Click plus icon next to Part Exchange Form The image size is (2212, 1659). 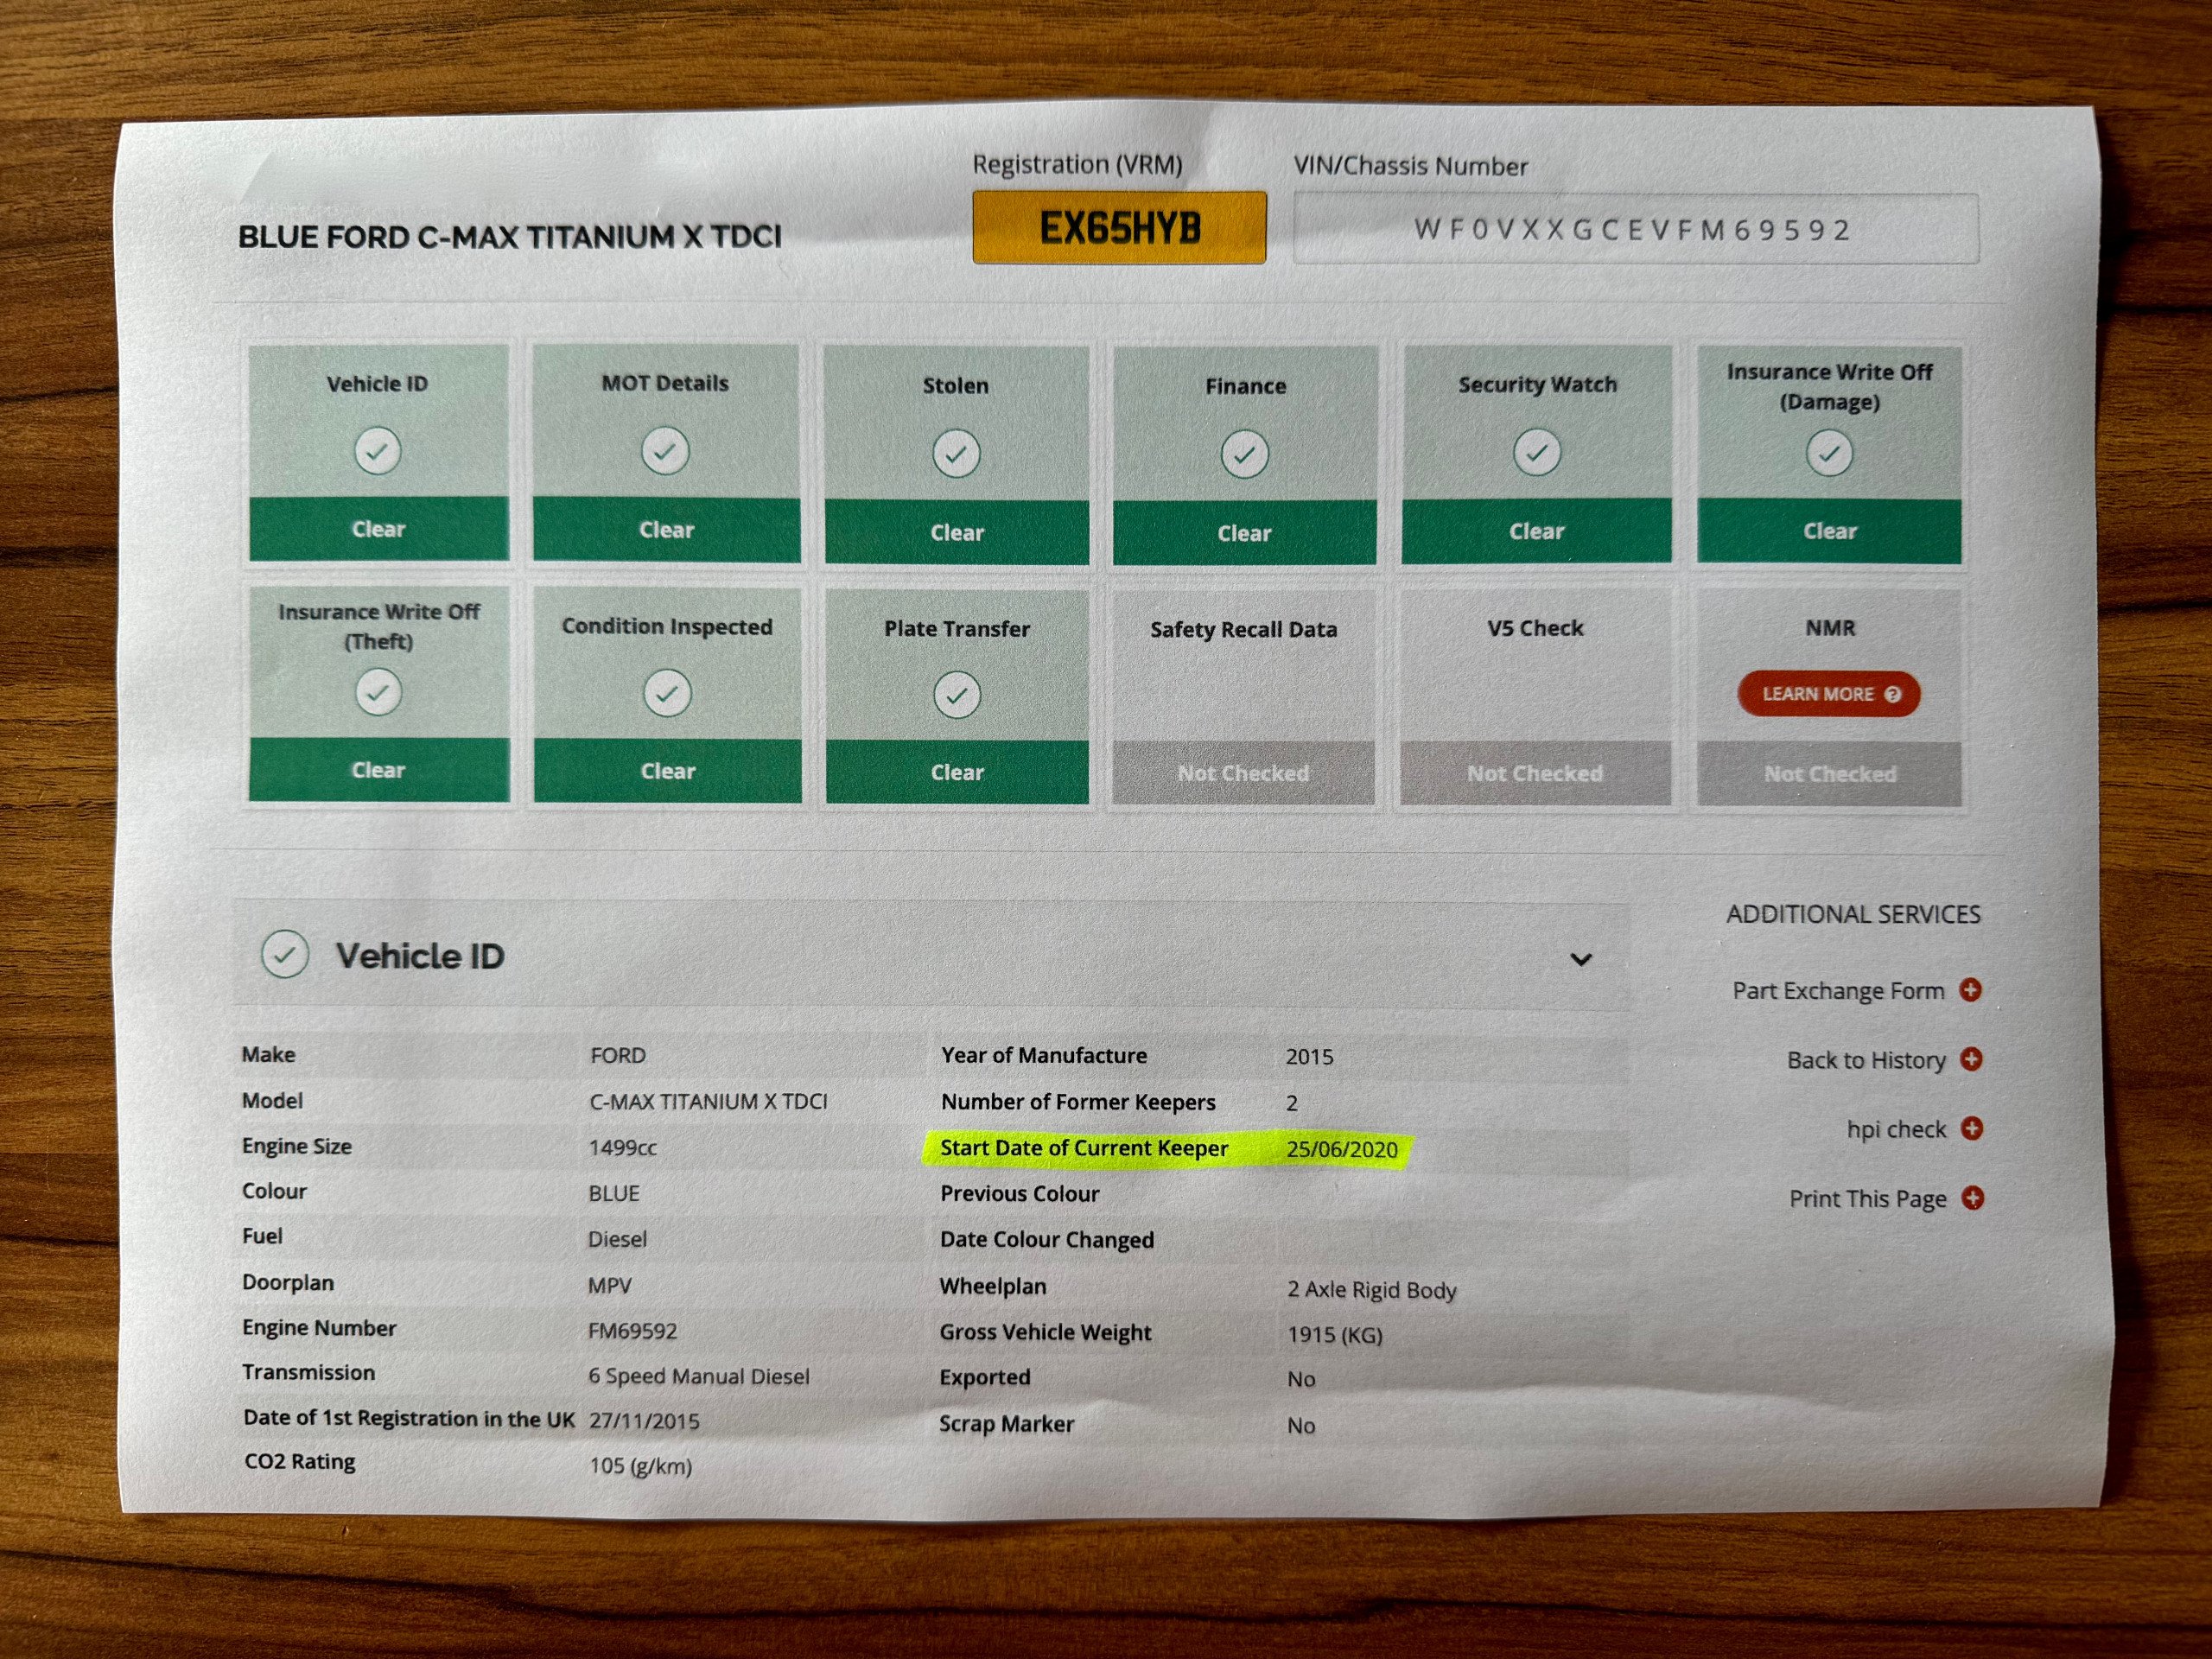(1970, 990)
